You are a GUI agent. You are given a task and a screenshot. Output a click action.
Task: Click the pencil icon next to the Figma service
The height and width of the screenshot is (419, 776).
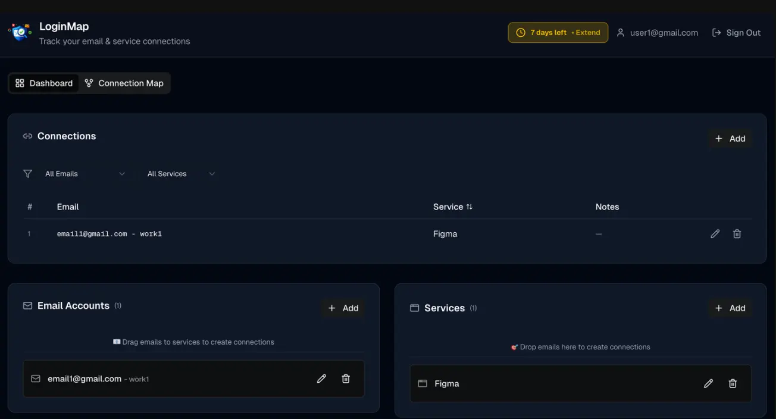coord(708,383)
